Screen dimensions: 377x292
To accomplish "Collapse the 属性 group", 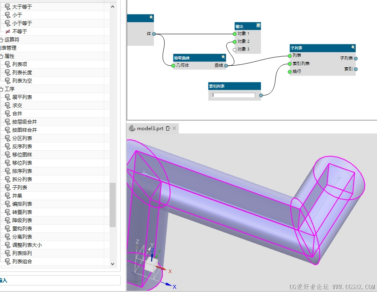I will point(1,56).
